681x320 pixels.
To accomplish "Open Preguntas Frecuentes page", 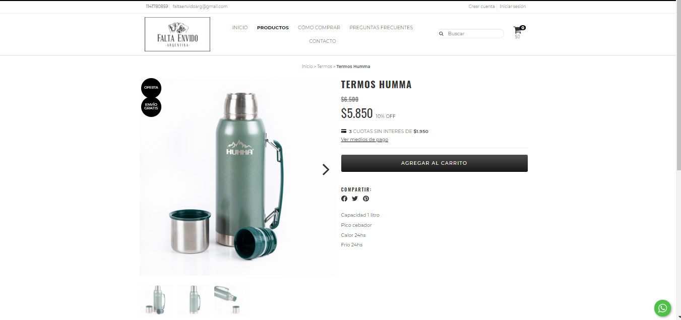I will click(x=381, y=28).
